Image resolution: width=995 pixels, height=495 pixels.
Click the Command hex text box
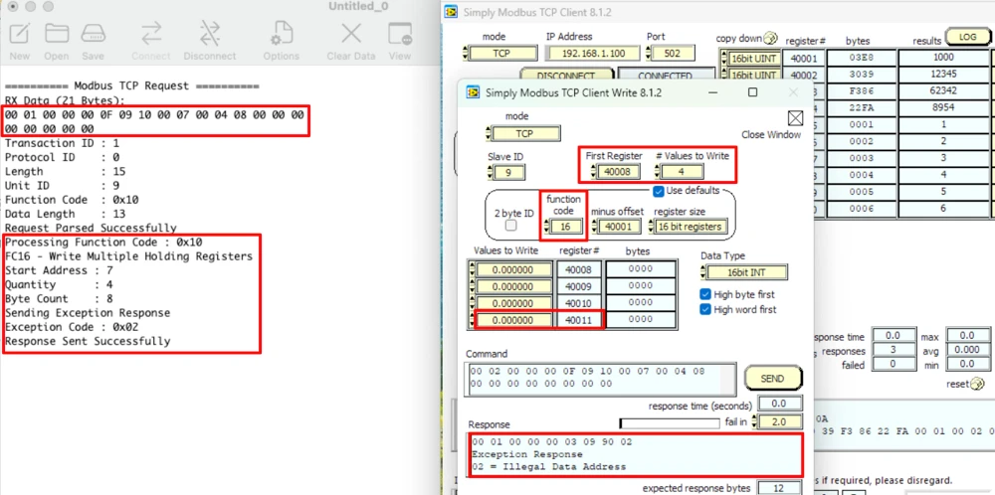tap(600, 378)
